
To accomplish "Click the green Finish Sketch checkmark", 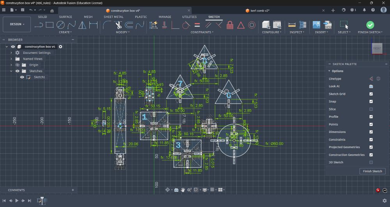I will 370,25.
